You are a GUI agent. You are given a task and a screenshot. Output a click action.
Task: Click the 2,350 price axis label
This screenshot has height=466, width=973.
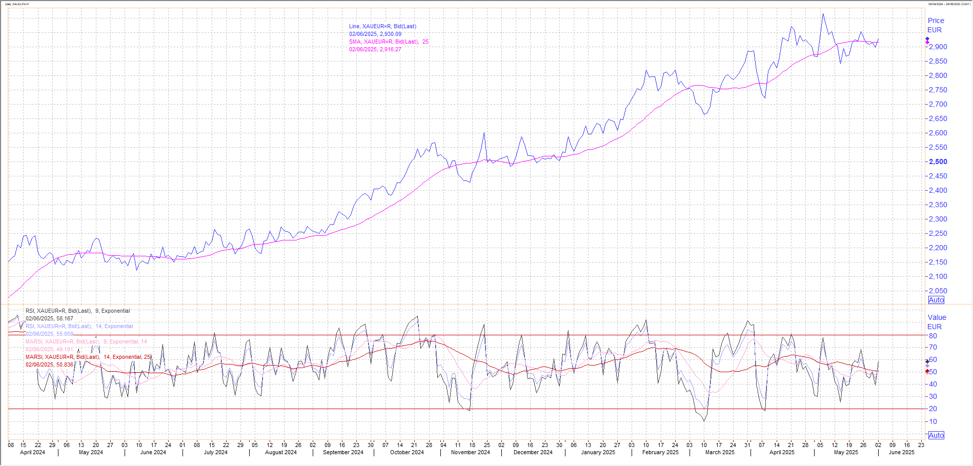click(938, 205)
